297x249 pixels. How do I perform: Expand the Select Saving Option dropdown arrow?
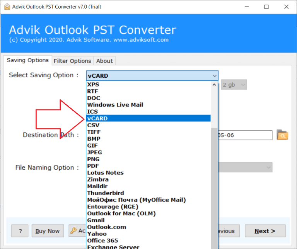coord(214,75)
